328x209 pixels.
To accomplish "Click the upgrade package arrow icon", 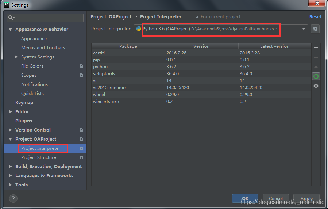I will [316, 67].
